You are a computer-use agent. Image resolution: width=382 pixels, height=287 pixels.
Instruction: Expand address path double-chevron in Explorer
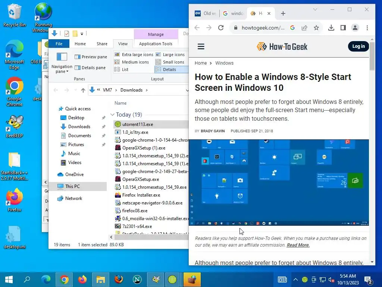98,90
